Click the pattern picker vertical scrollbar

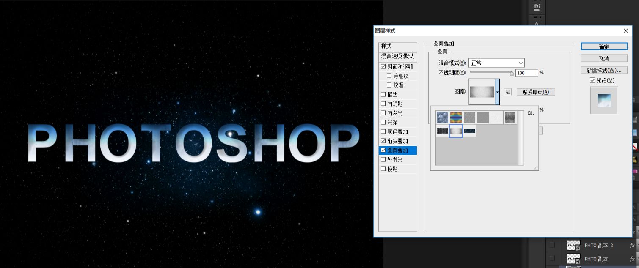point(521,137)
